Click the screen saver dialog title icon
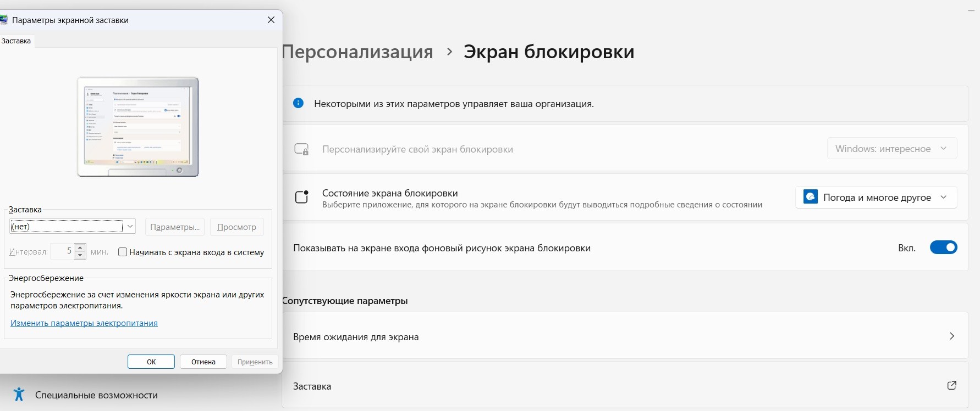 click(3, 20)
